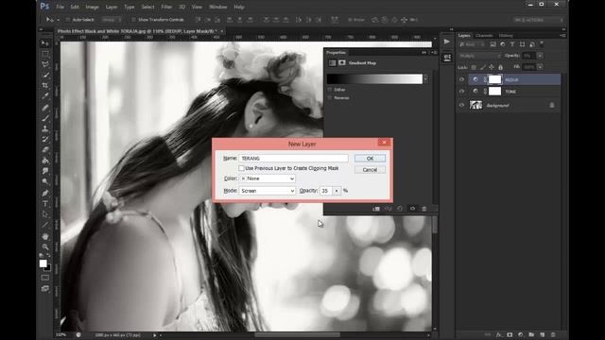Select the Move tool in the toolbox

pos(45,43)
